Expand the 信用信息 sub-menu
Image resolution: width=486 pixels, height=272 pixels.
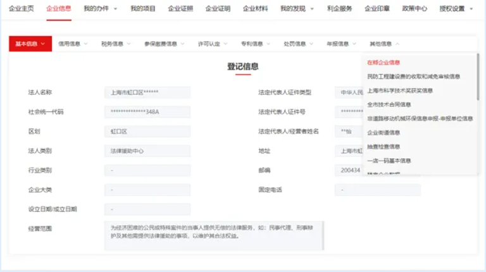click(x=73, y=44)
